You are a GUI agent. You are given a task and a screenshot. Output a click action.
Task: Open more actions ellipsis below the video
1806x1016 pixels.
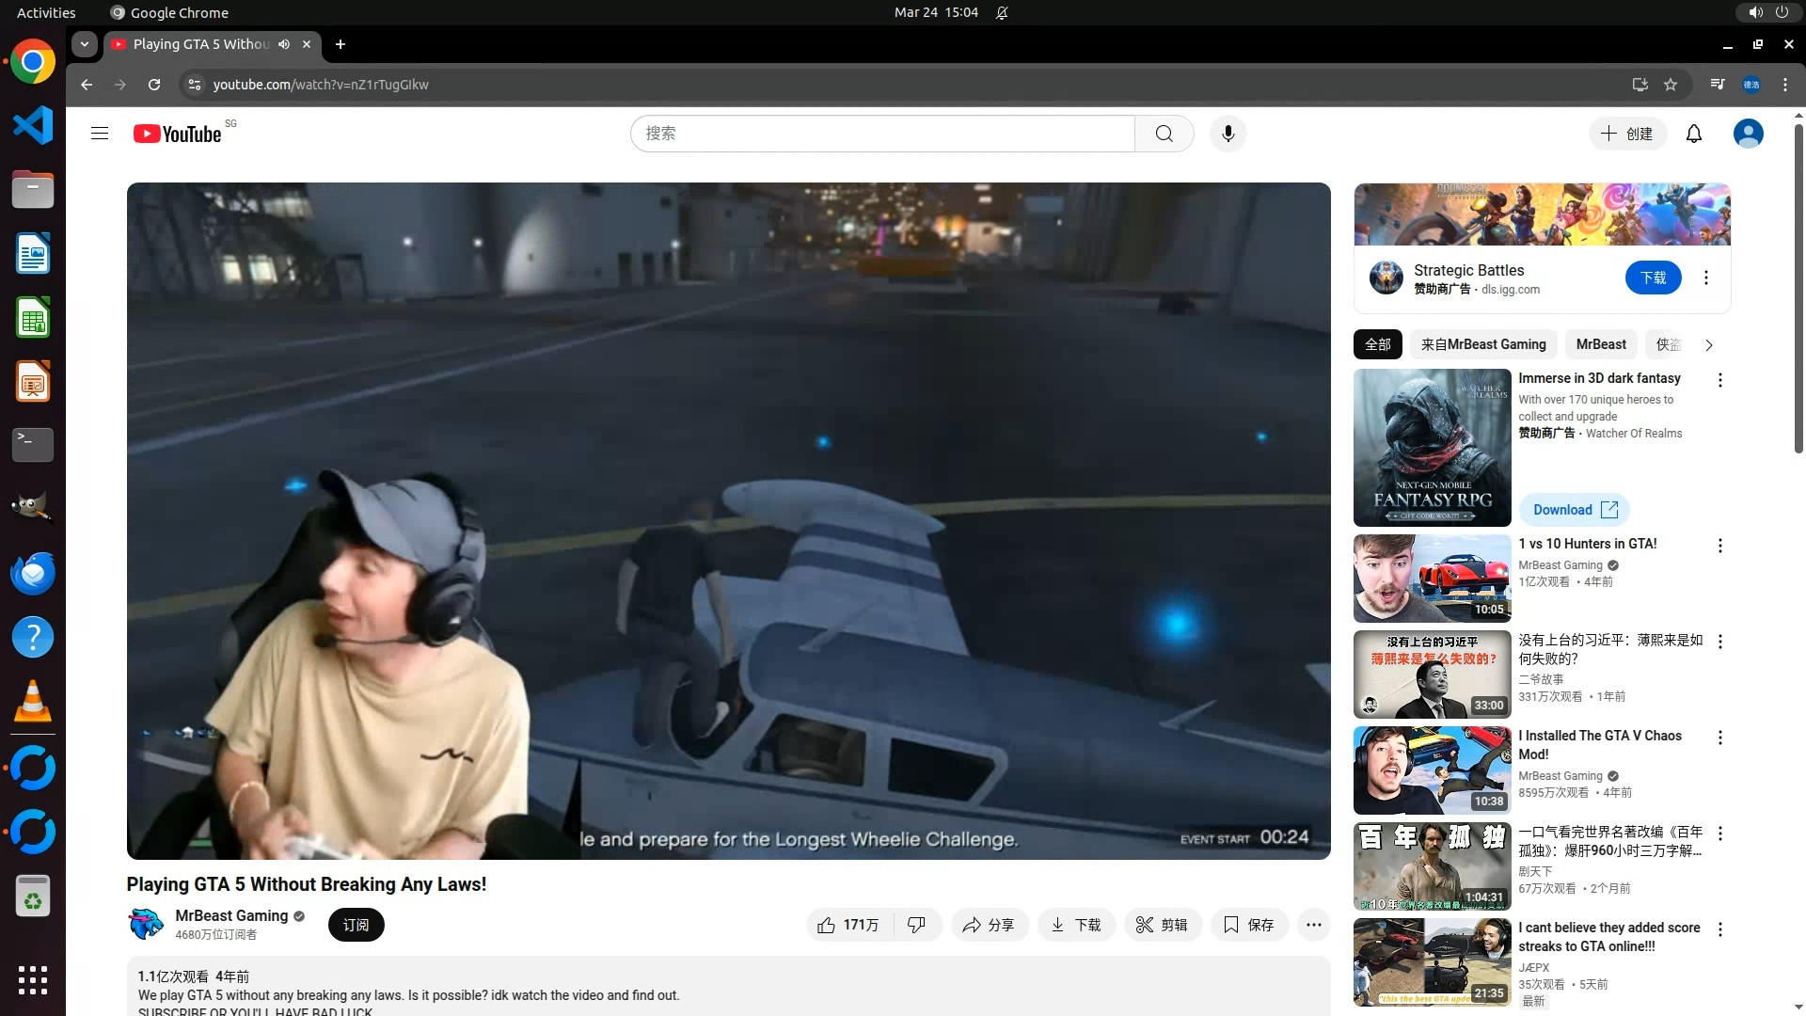[x=1313, y=925]
